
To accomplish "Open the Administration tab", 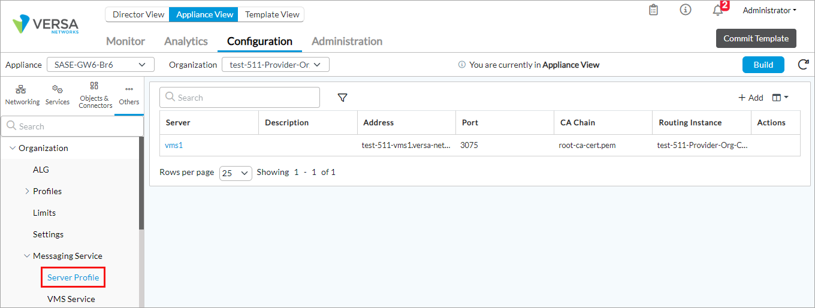I will [347, 41].
